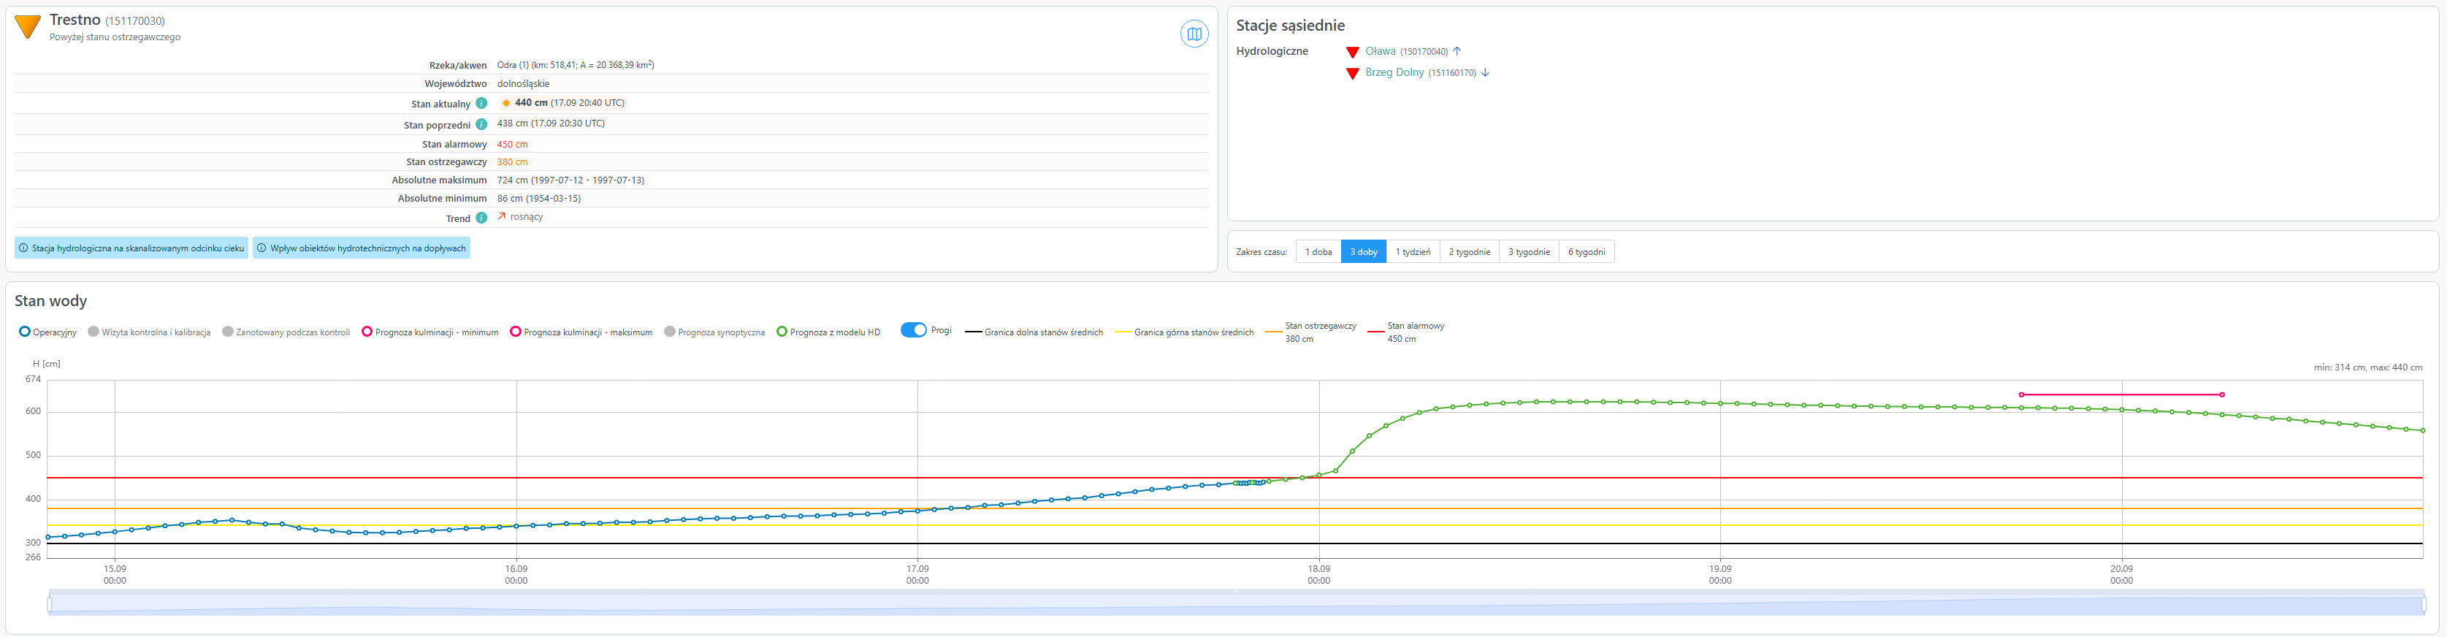
Task: Click red triangle icon beside Brzeg Dolny
Action: (x=1353, y=74)
